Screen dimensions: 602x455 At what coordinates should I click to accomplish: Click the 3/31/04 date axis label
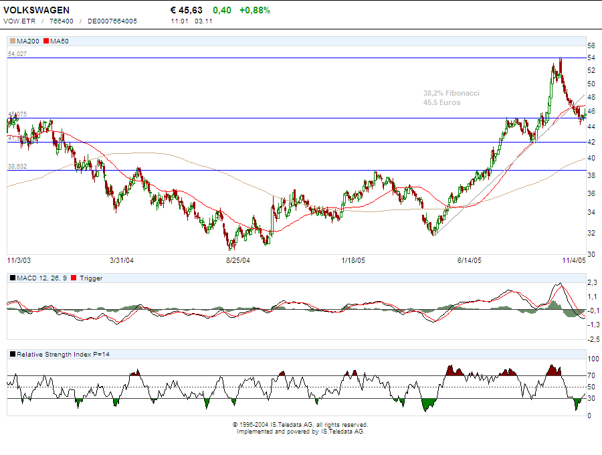[122, 260]
